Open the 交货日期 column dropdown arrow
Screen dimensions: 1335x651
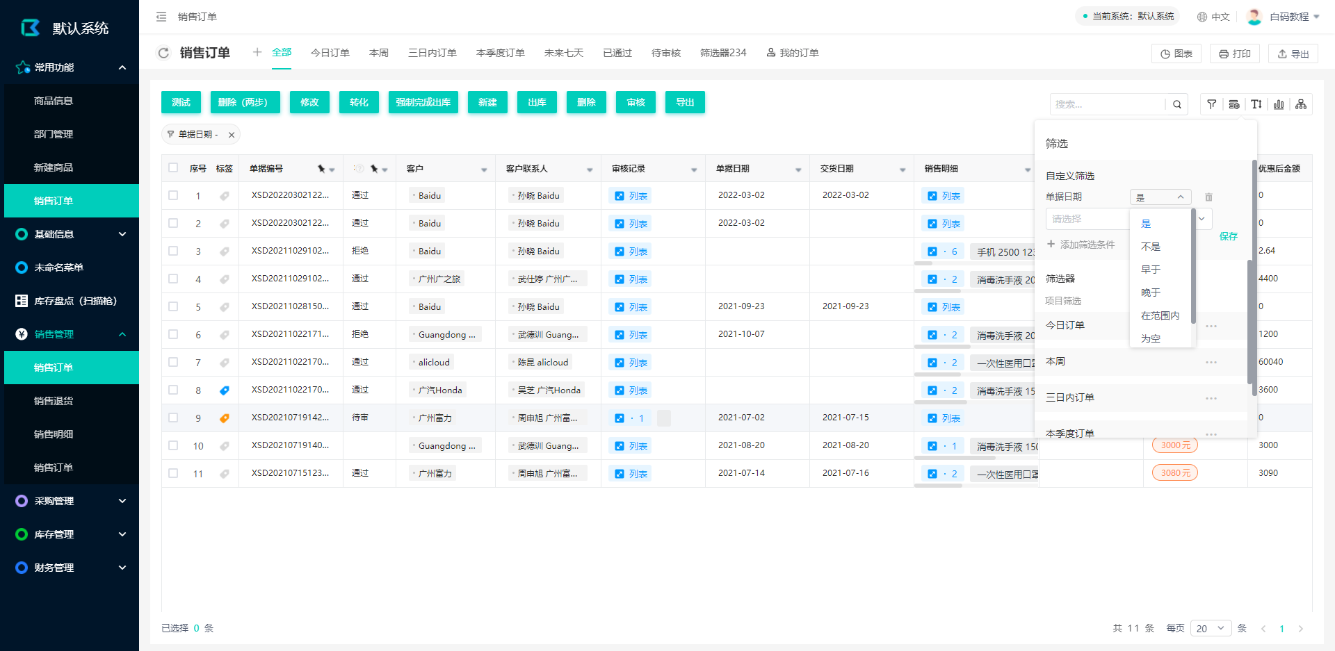pyautogui.click(x=903, y=170)
